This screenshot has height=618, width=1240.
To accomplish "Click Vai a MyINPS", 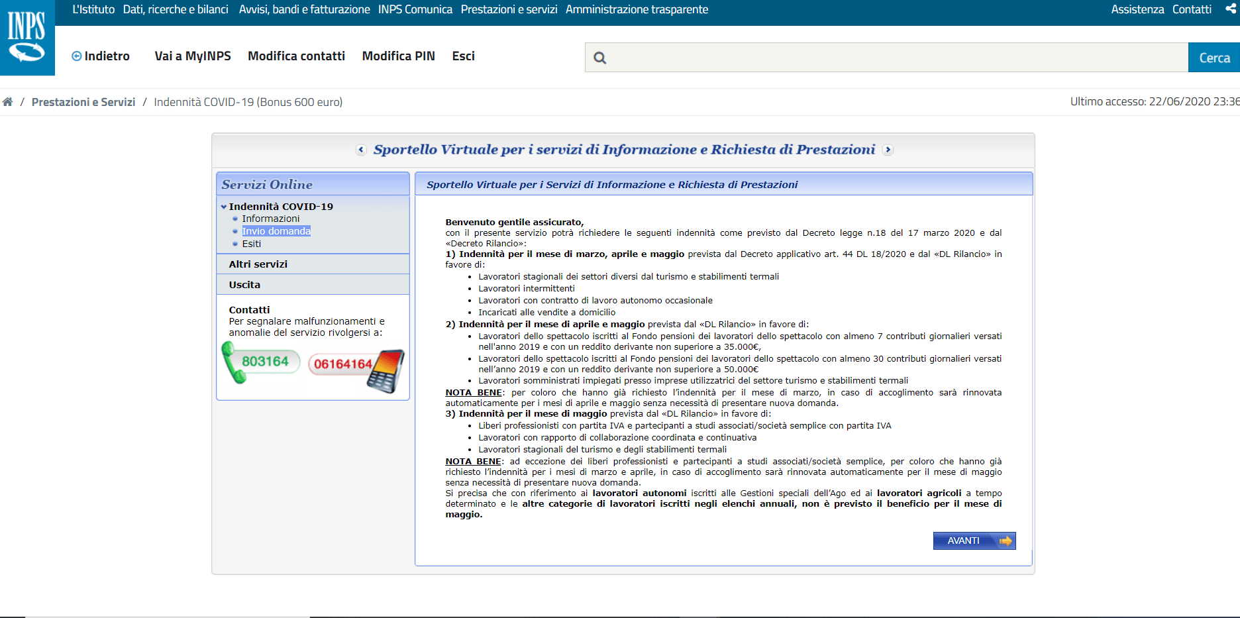I will coord(193,56).
